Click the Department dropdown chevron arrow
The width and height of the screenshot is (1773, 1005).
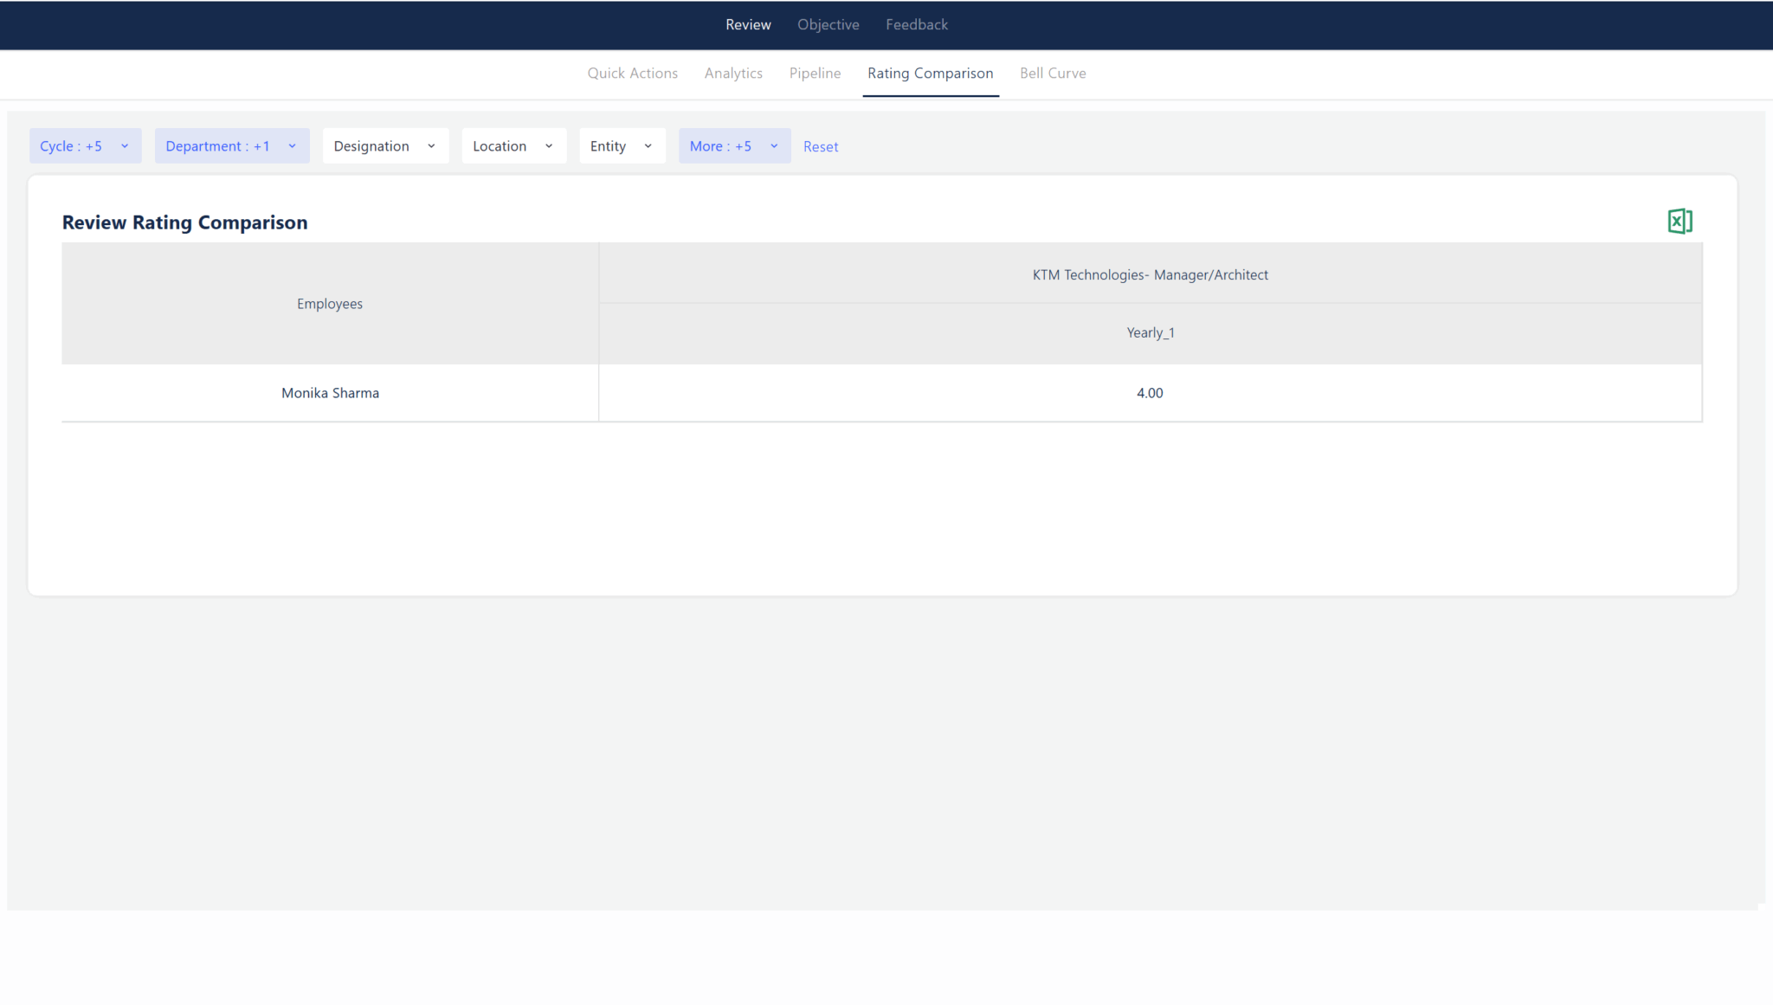pos(292,145)
